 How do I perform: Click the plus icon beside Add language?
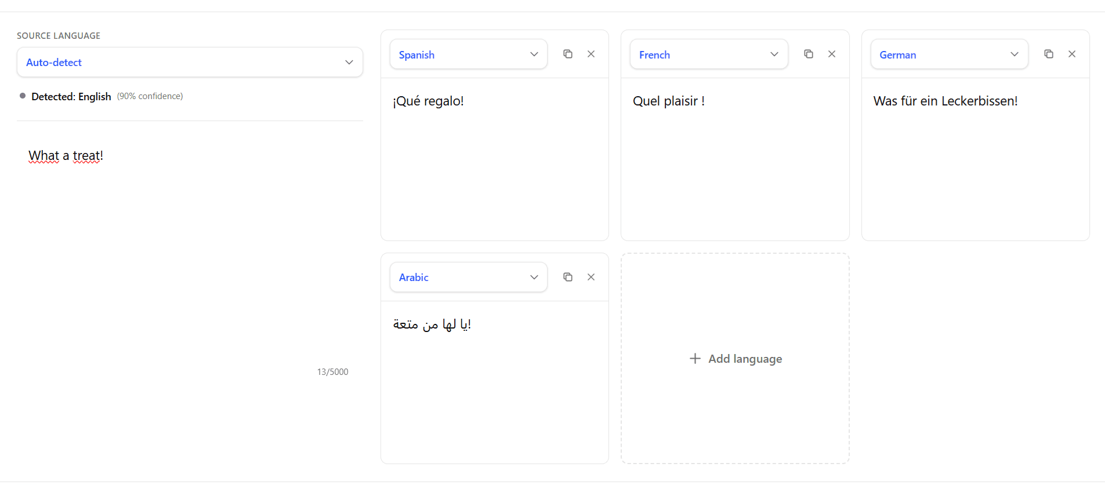[695, 359]
